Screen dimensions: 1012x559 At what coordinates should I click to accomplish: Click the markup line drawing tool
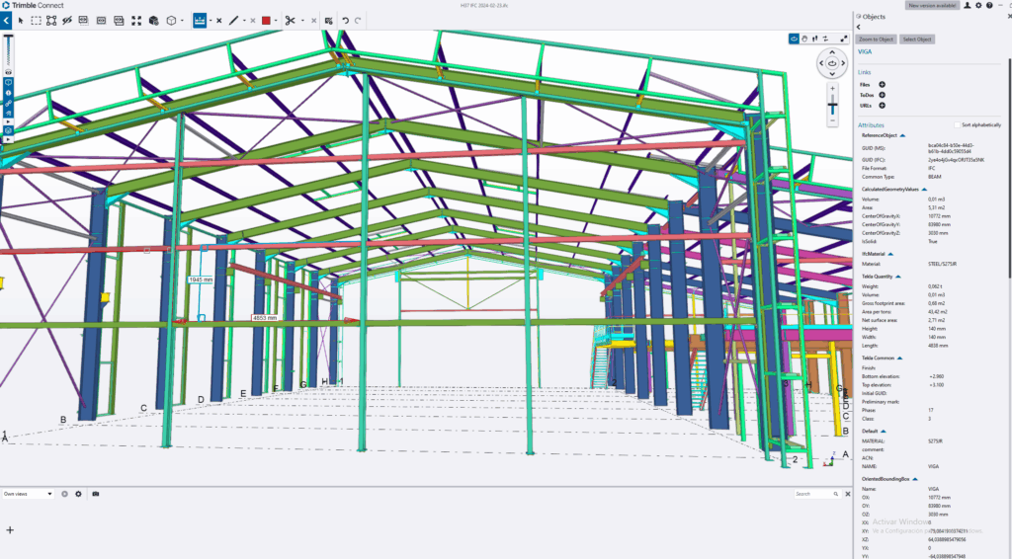(x=234, y=20)
